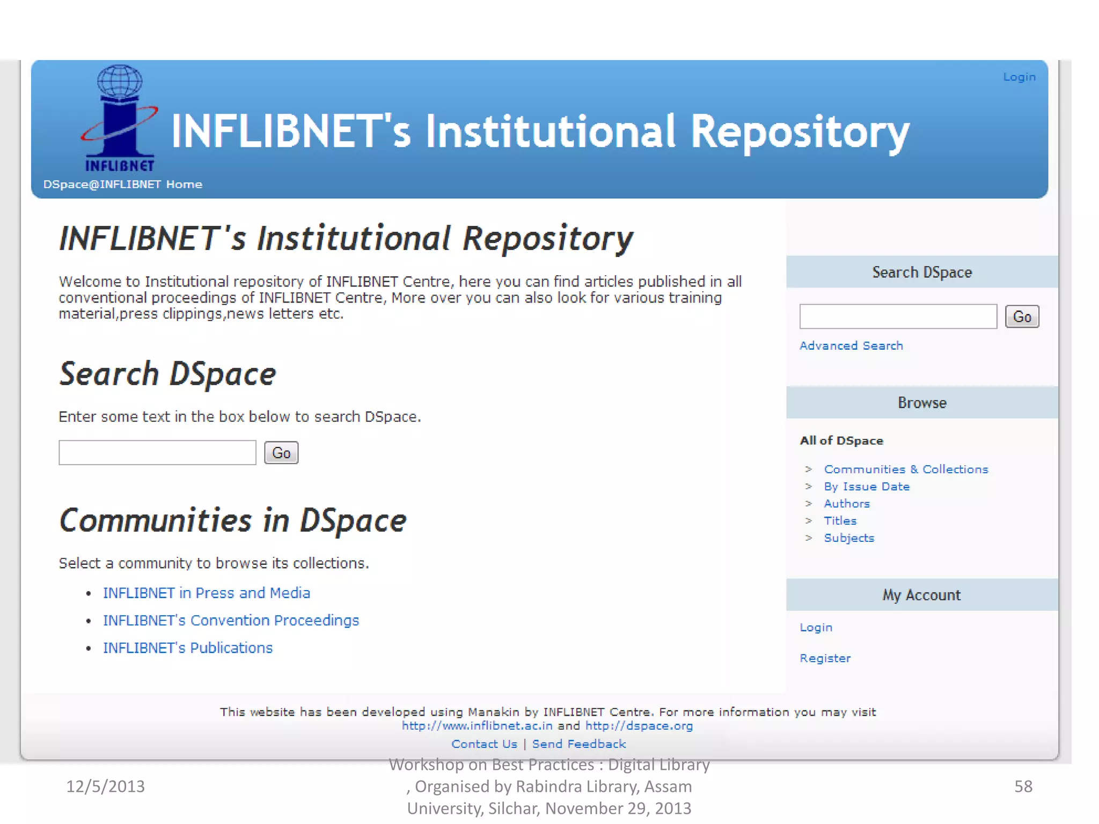Open INFLIBNET's Convention Proceedings community

pyautogui.click(x=231, y=620)
